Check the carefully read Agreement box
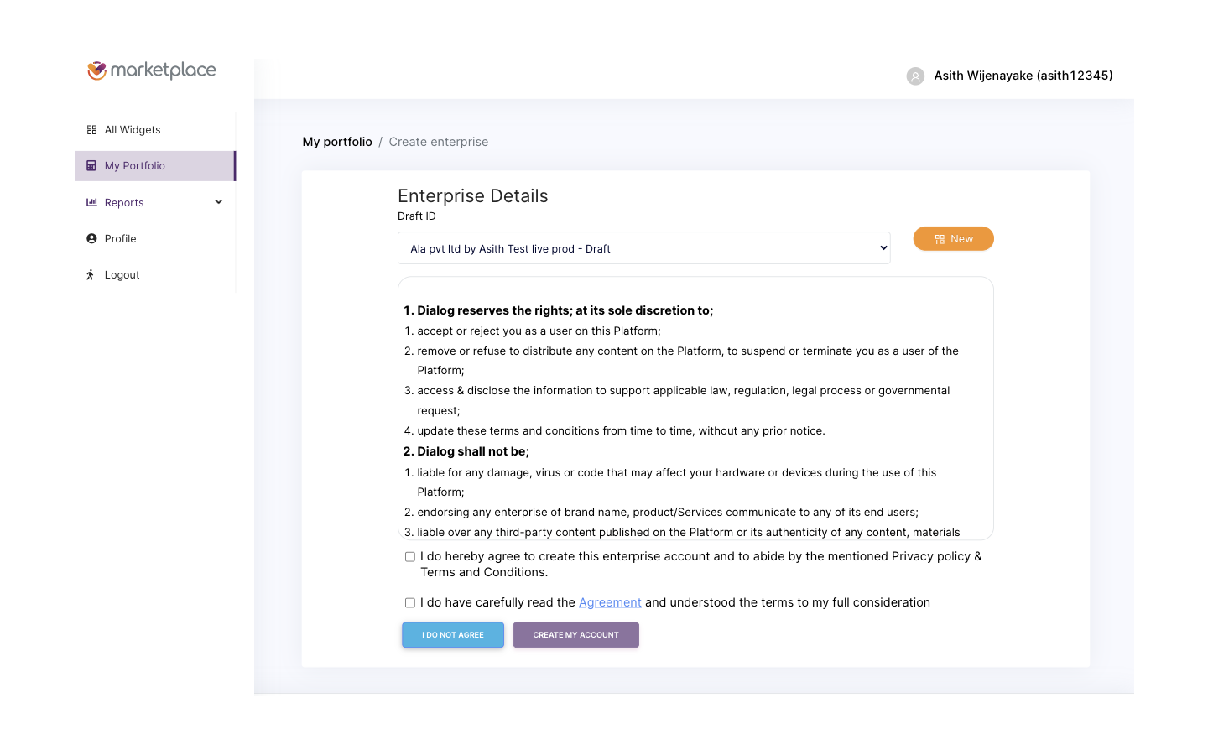1208x755 pixels. tap(410, 603)
